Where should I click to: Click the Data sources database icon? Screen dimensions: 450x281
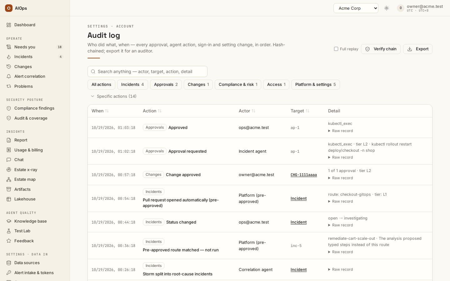[9, 263]
